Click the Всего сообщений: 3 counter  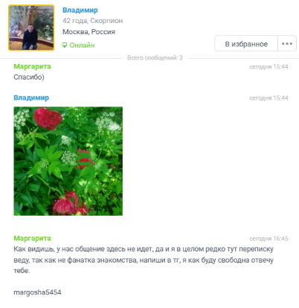155,58
